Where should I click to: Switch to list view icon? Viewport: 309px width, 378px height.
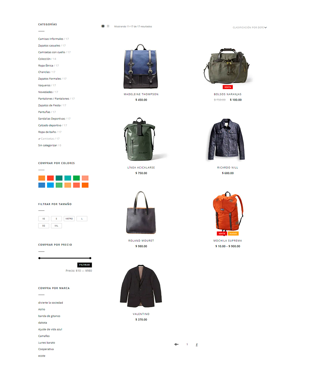tap(108, 26)
